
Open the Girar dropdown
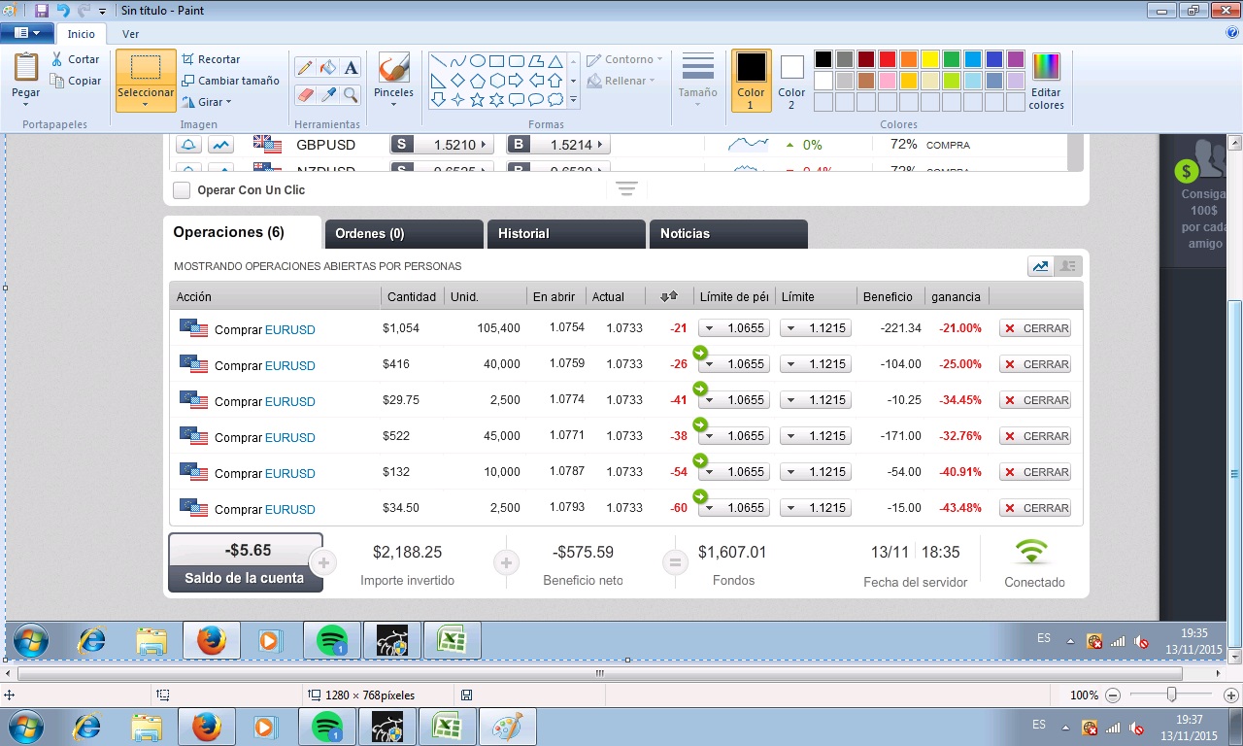point(206,102)
